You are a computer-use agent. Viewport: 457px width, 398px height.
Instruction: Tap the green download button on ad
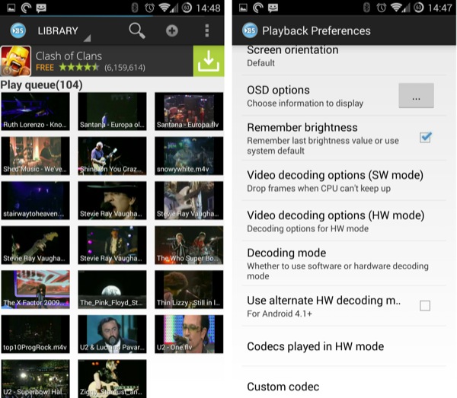coord(209,61)
